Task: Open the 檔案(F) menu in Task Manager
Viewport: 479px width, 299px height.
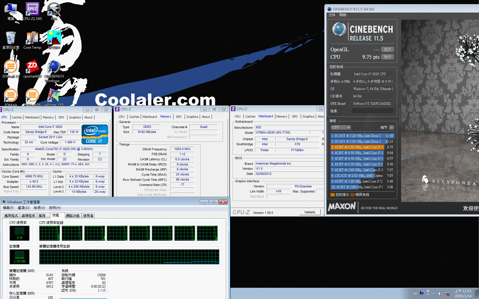Action: [8, 208]
